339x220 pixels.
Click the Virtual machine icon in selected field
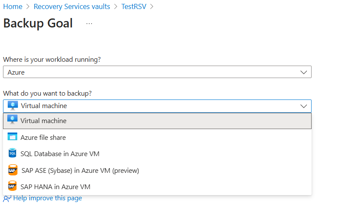pos(13,105)
